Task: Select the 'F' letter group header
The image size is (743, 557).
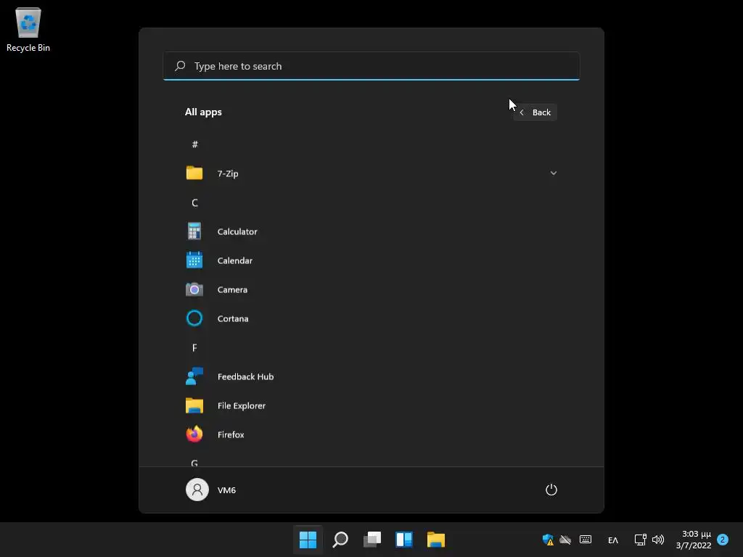Action: (194, 347)
